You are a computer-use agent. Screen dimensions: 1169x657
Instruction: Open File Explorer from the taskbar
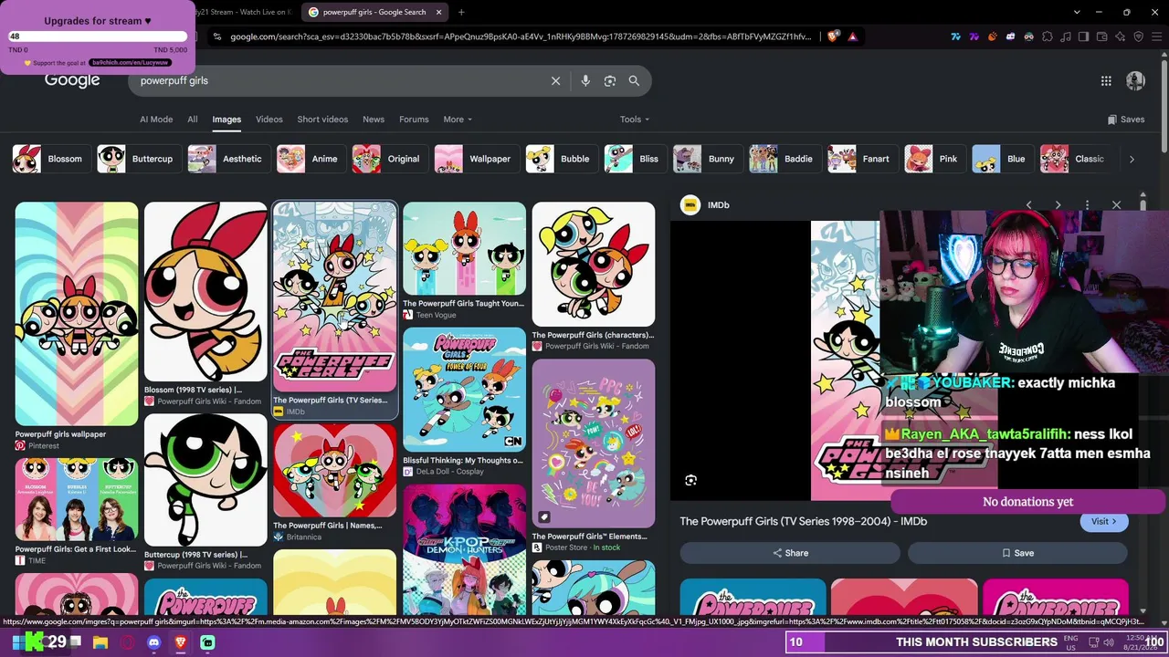100,642
